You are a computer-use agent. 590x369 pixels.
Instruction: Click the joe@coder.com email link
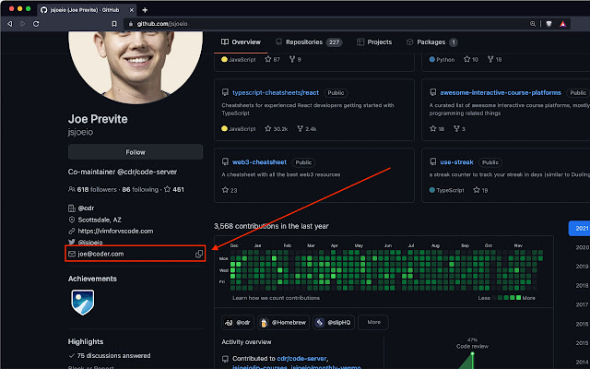[x=100, y=254]
